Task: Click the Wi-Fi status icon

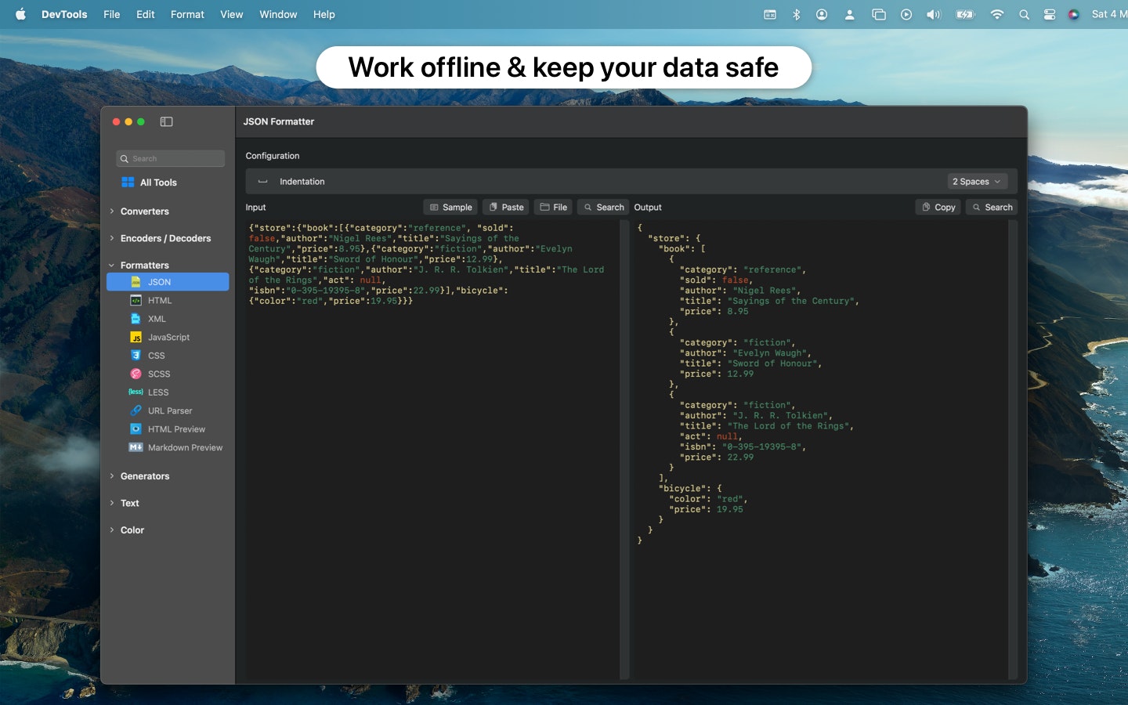Action: click(996, 14)
